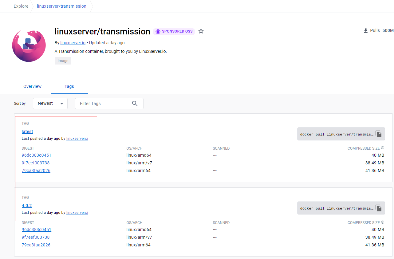
Task: Copy docker pull command for 4.0.2 tag
Action: click(x=379, y=208)
